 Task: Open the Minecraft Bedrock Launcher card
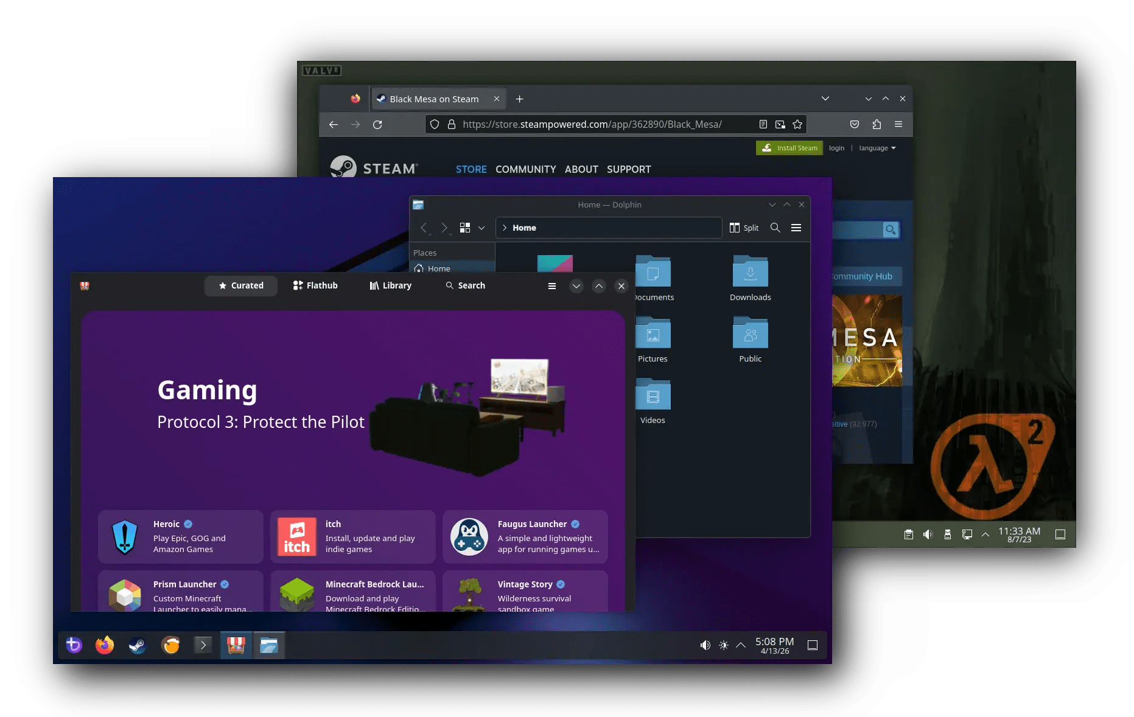click(353, 591)
